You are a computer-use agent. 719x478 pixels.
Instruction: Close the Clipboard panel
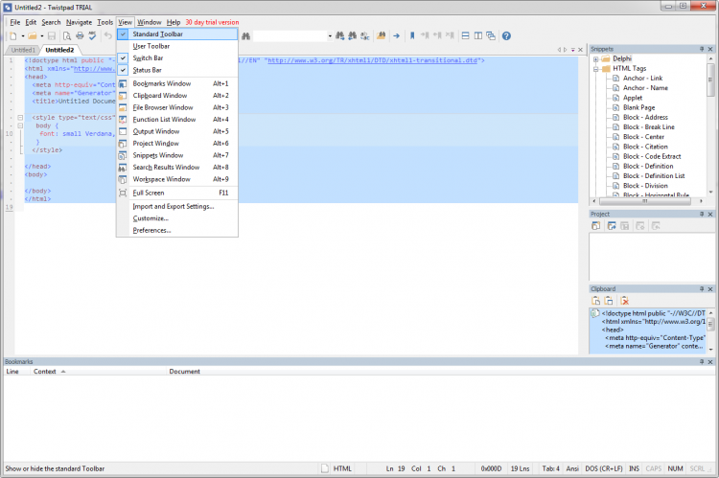710,289
